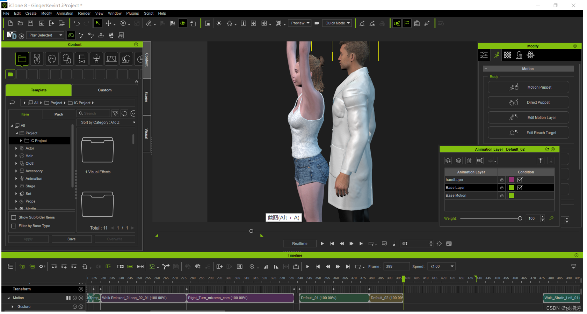Click the timeline Frame number field
587x314 pixels.
(x=397, y=267)
